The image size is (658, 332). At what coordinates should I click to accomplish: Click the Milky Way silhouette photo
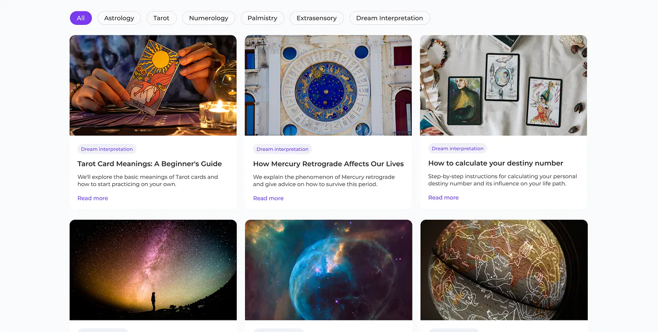(x=153, y=270)
